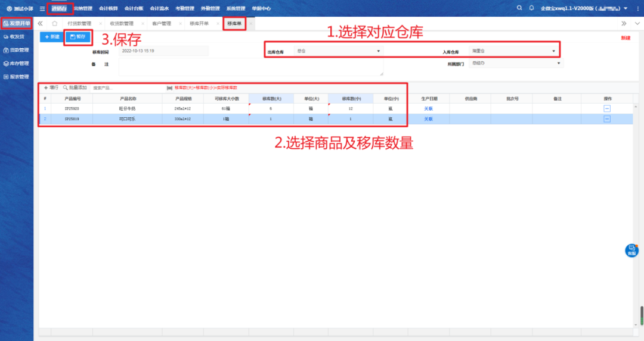This screenshot has height=341, width=644.
Task: Go to the home tab icon
Action: (x=55, y=23)
